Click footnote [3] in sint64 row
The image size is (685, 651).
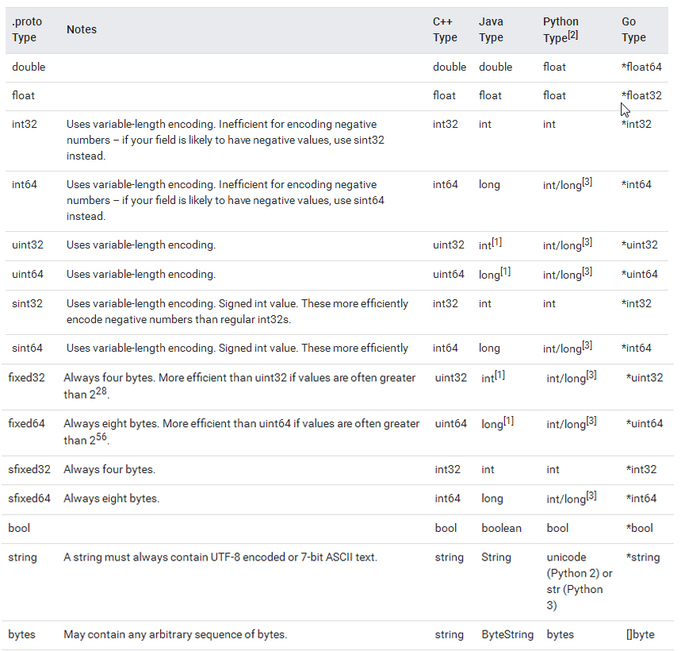coord(587,345)
